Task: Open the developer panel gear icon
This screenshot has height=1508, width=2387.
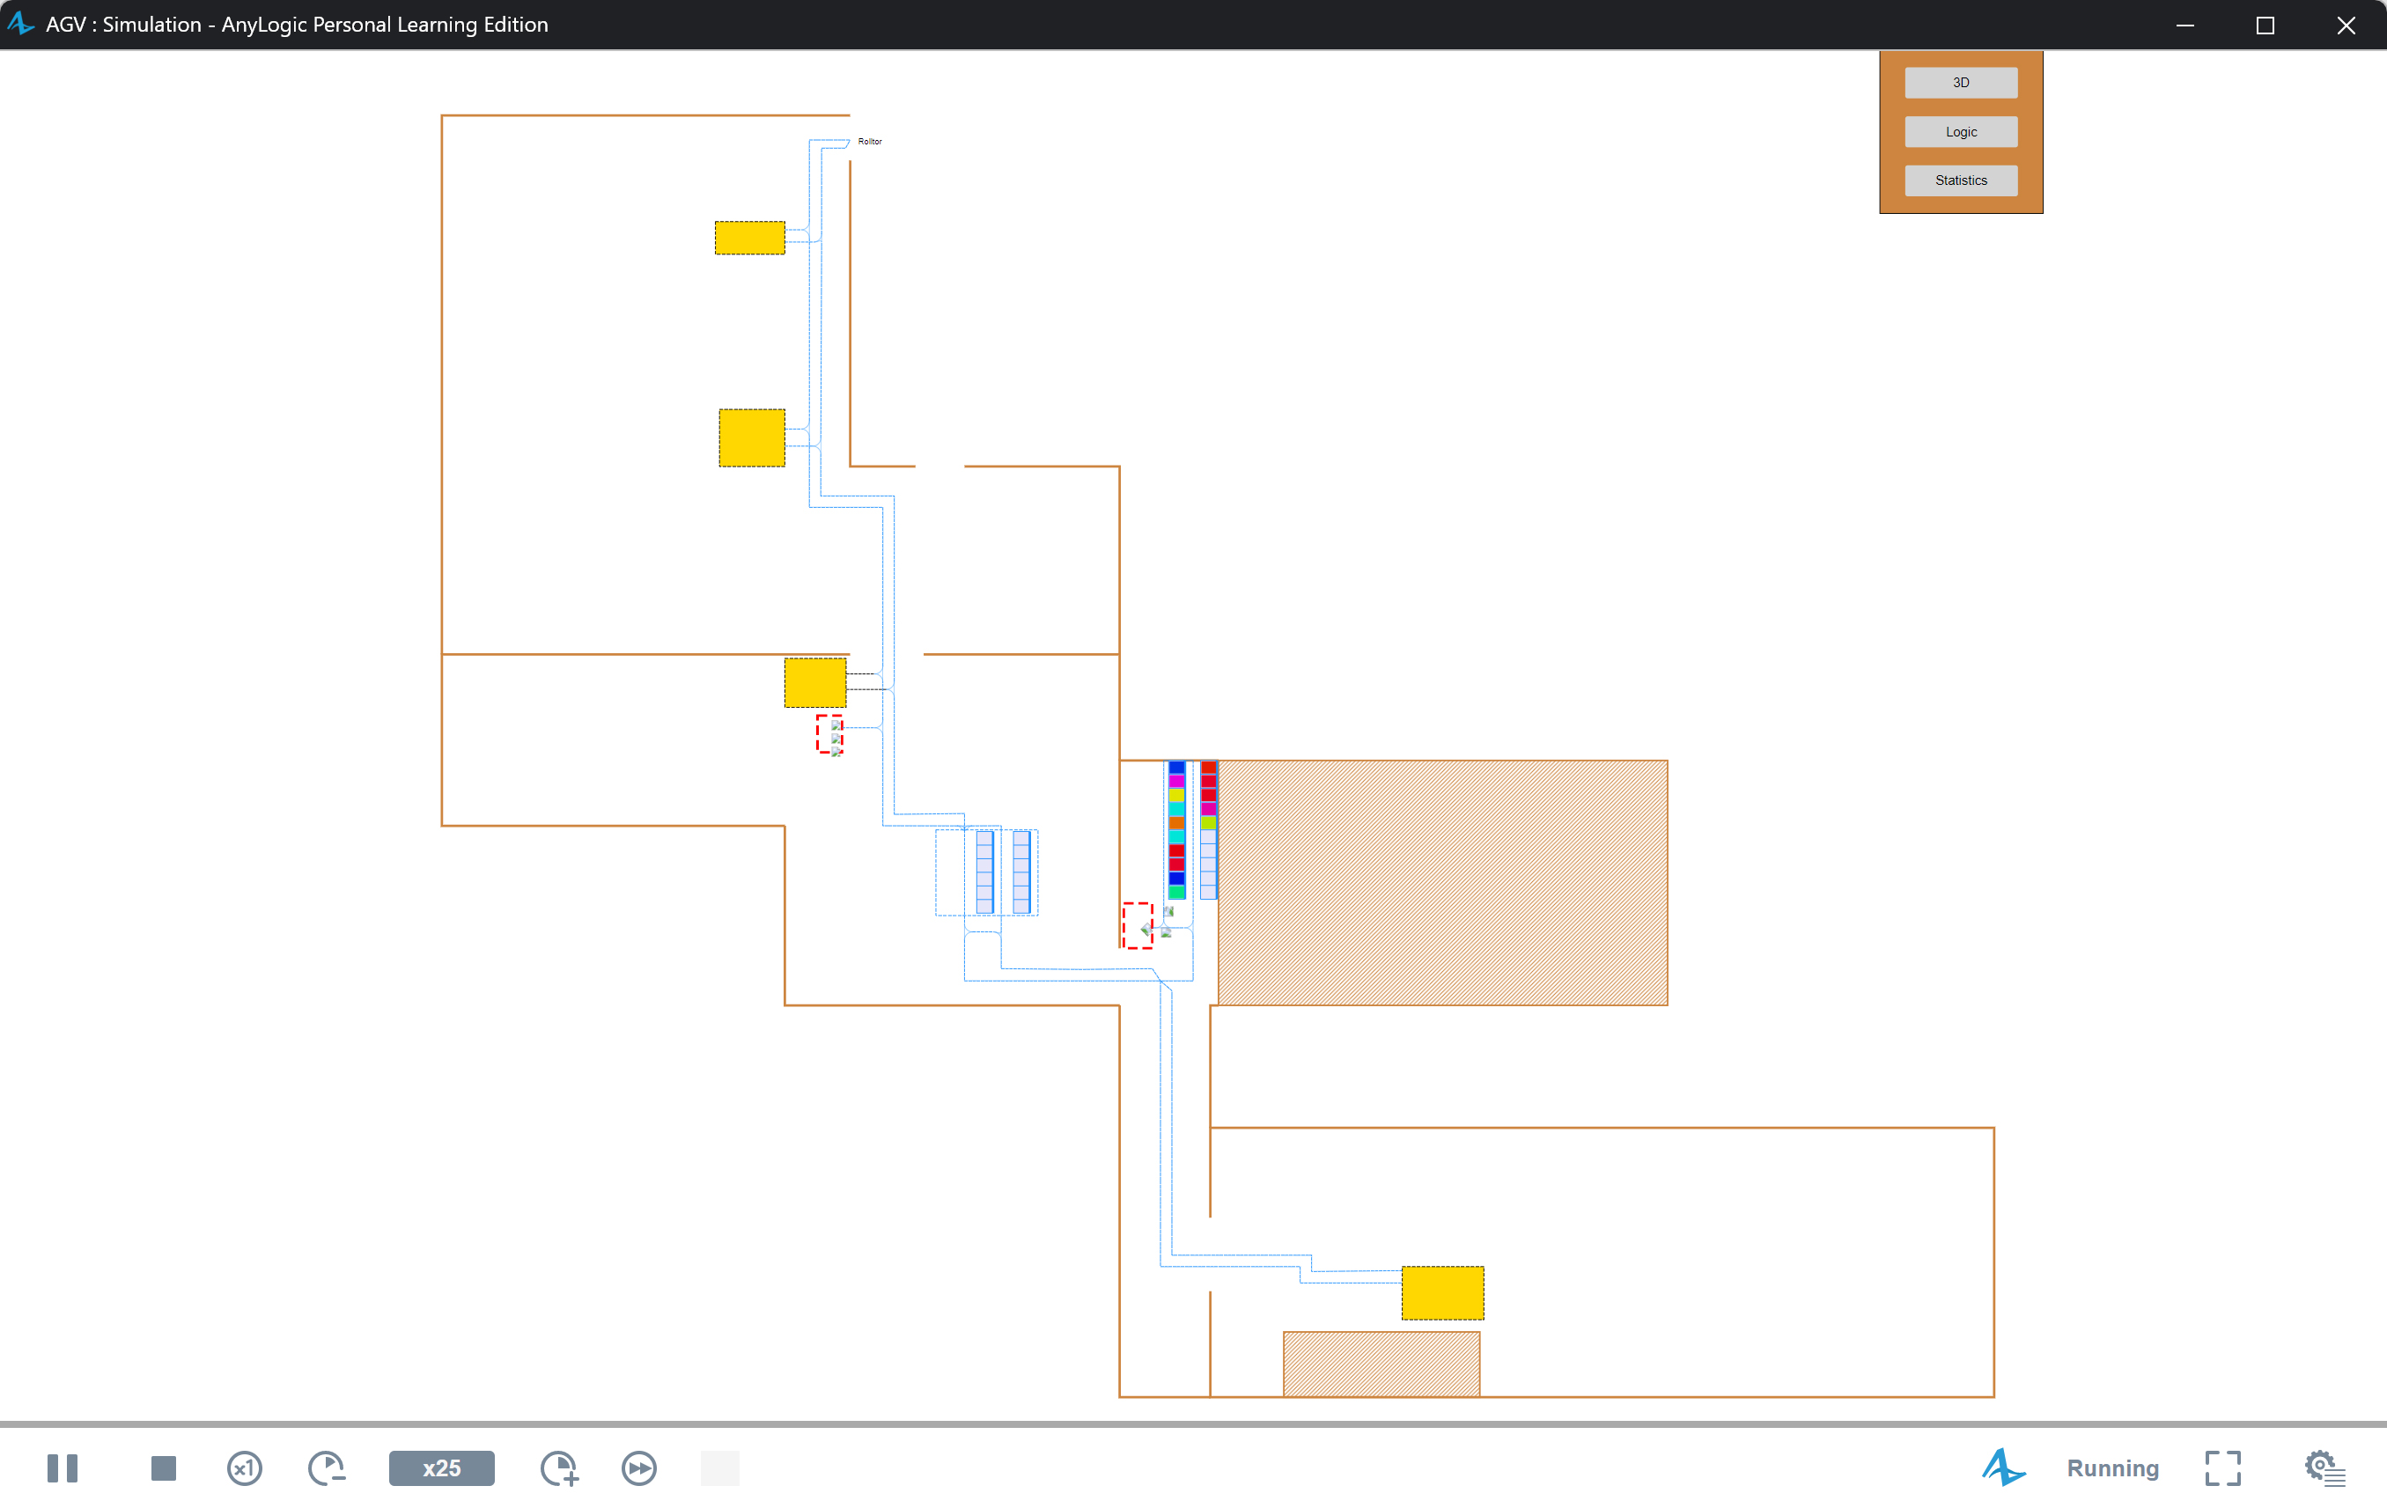Action: [x=2323, y=1468]
